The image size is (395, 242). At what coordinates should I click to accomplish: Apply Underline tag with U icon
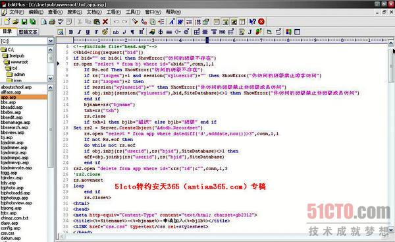[x=88, y=32]
